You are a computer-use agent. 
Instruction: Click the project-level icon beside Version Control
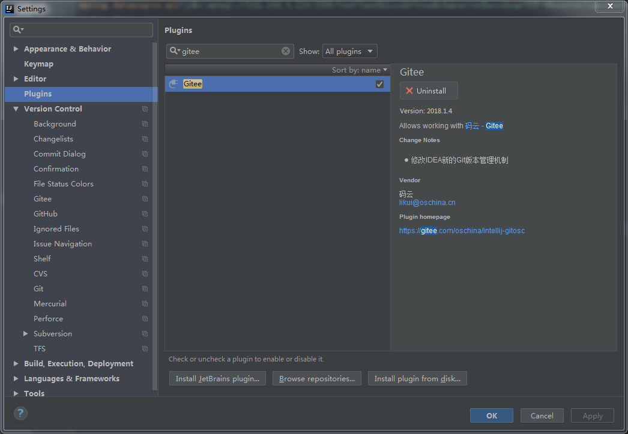pos(145,109)
